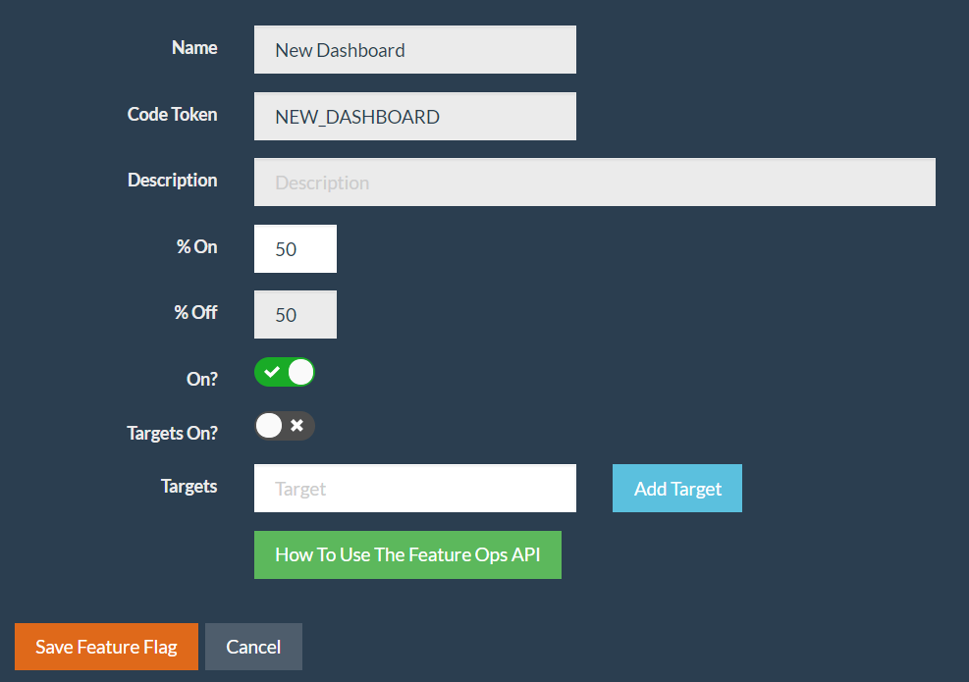This screenshot has width=969, height=682.
Task: Click the % Off value field
Action: tap(296, 314)
